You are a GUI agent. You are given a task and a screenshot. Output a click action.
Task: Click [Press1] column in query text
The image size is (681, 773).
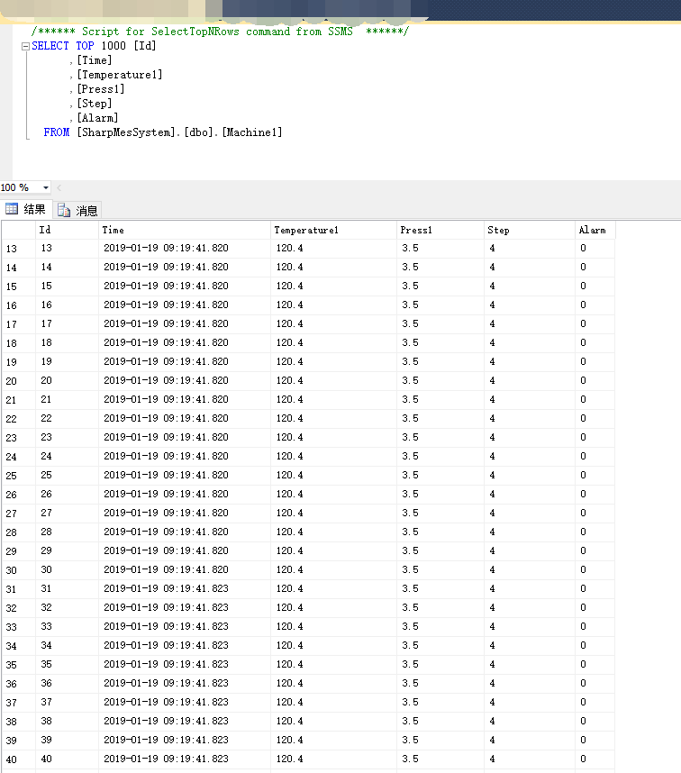click(101, 88)
